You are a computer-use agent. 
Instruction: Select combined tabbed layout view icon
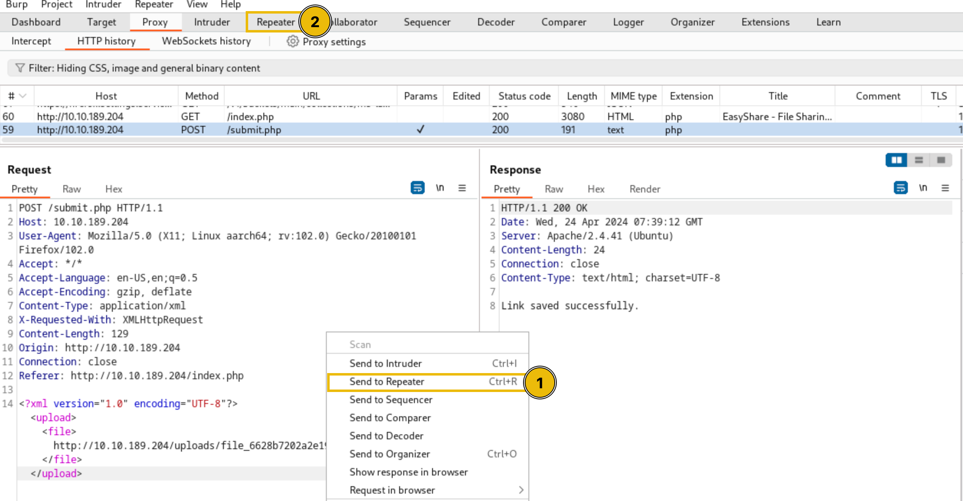(941, 160)
